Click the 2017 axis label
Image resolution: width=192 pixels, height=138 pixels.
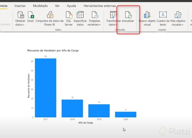pos(46,119)
